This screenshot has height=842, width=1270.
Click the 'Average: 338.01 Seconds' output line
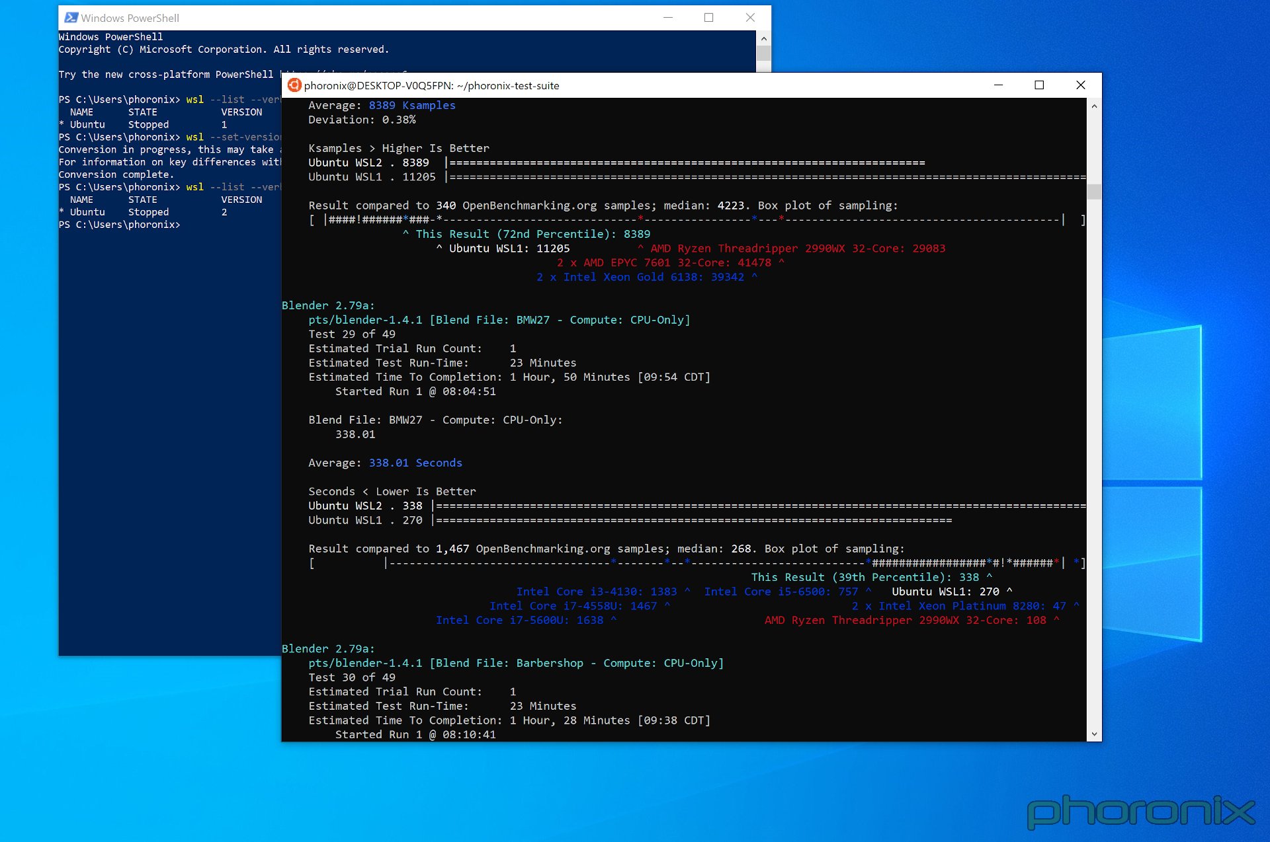tap(385, 463)
